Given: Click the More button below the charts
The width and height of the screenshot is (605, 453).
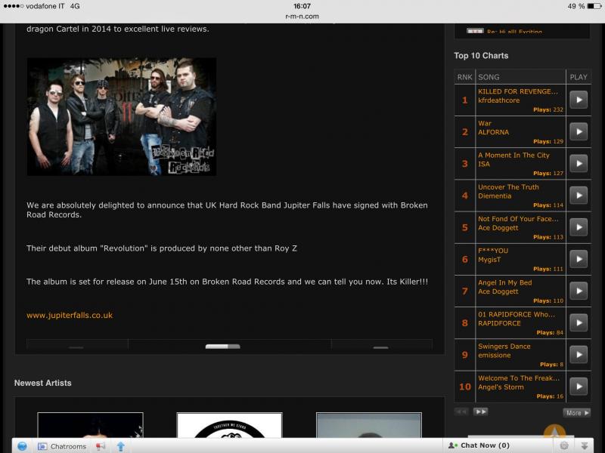Looking at the screenshot, I should pyautogui.click(x=576, y=413).
